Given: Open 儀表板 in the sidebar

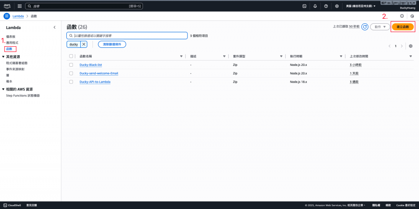Looking at the screenshot, I should [11, 36].
